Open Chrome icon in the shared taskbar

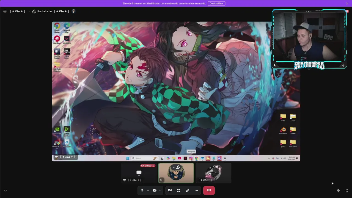[x=196, y=158]
